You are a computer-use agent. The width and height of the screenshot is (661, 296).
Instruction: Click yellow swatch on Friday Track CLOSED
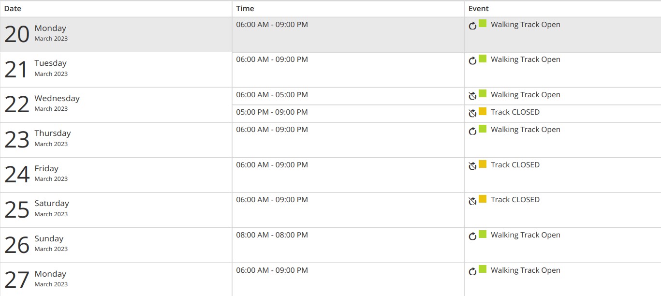coord(483,164)
